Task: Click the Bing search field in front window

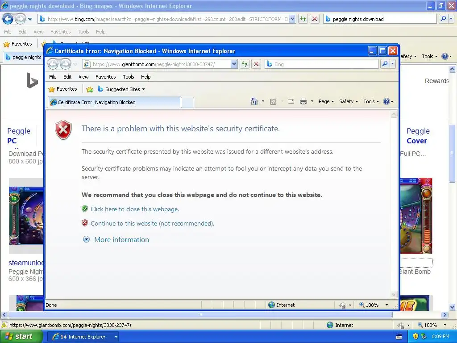Action: tap(321, 64)
